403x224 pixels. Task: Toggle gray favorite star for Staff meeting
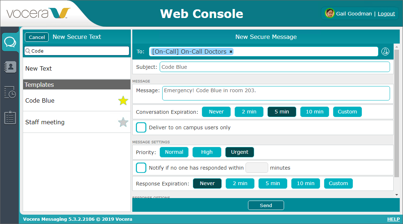[x=123, y=122]
